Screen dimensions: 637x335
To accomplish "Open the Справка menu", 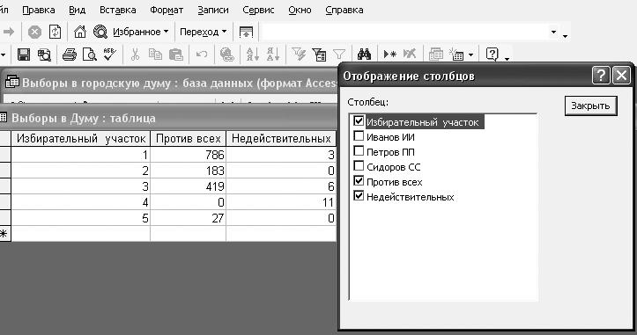I will click(x=344, y=10).
